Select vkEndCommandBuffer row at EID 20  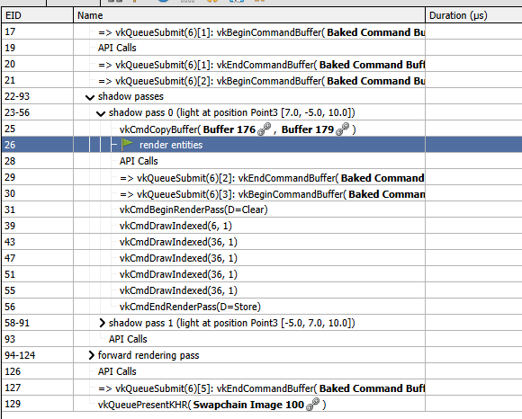(262, 64)
